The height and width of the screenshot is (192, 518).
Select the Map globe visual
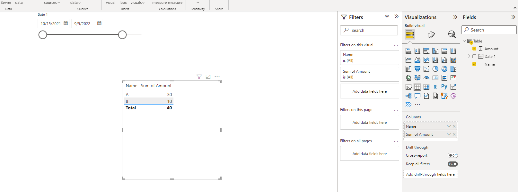[x=408, y=78]
